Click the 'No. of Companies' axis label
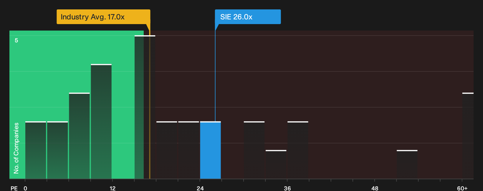483x191 pixels. pyautogui.click(x=16, y=148)
